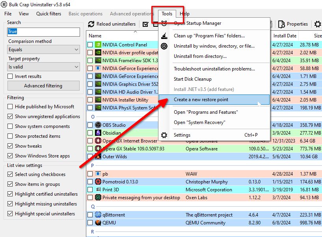Toggle Show items in groups
This screenshot has width=322, height=237.
coord(10,184)
